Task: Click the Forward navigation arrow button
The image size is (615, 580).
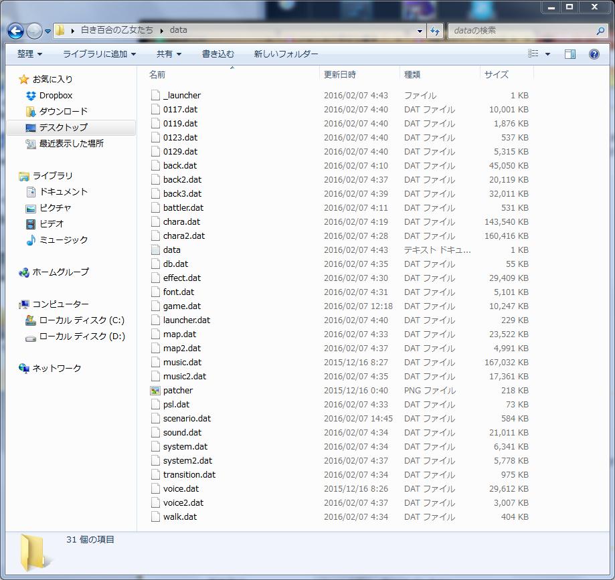Action: 35,31
